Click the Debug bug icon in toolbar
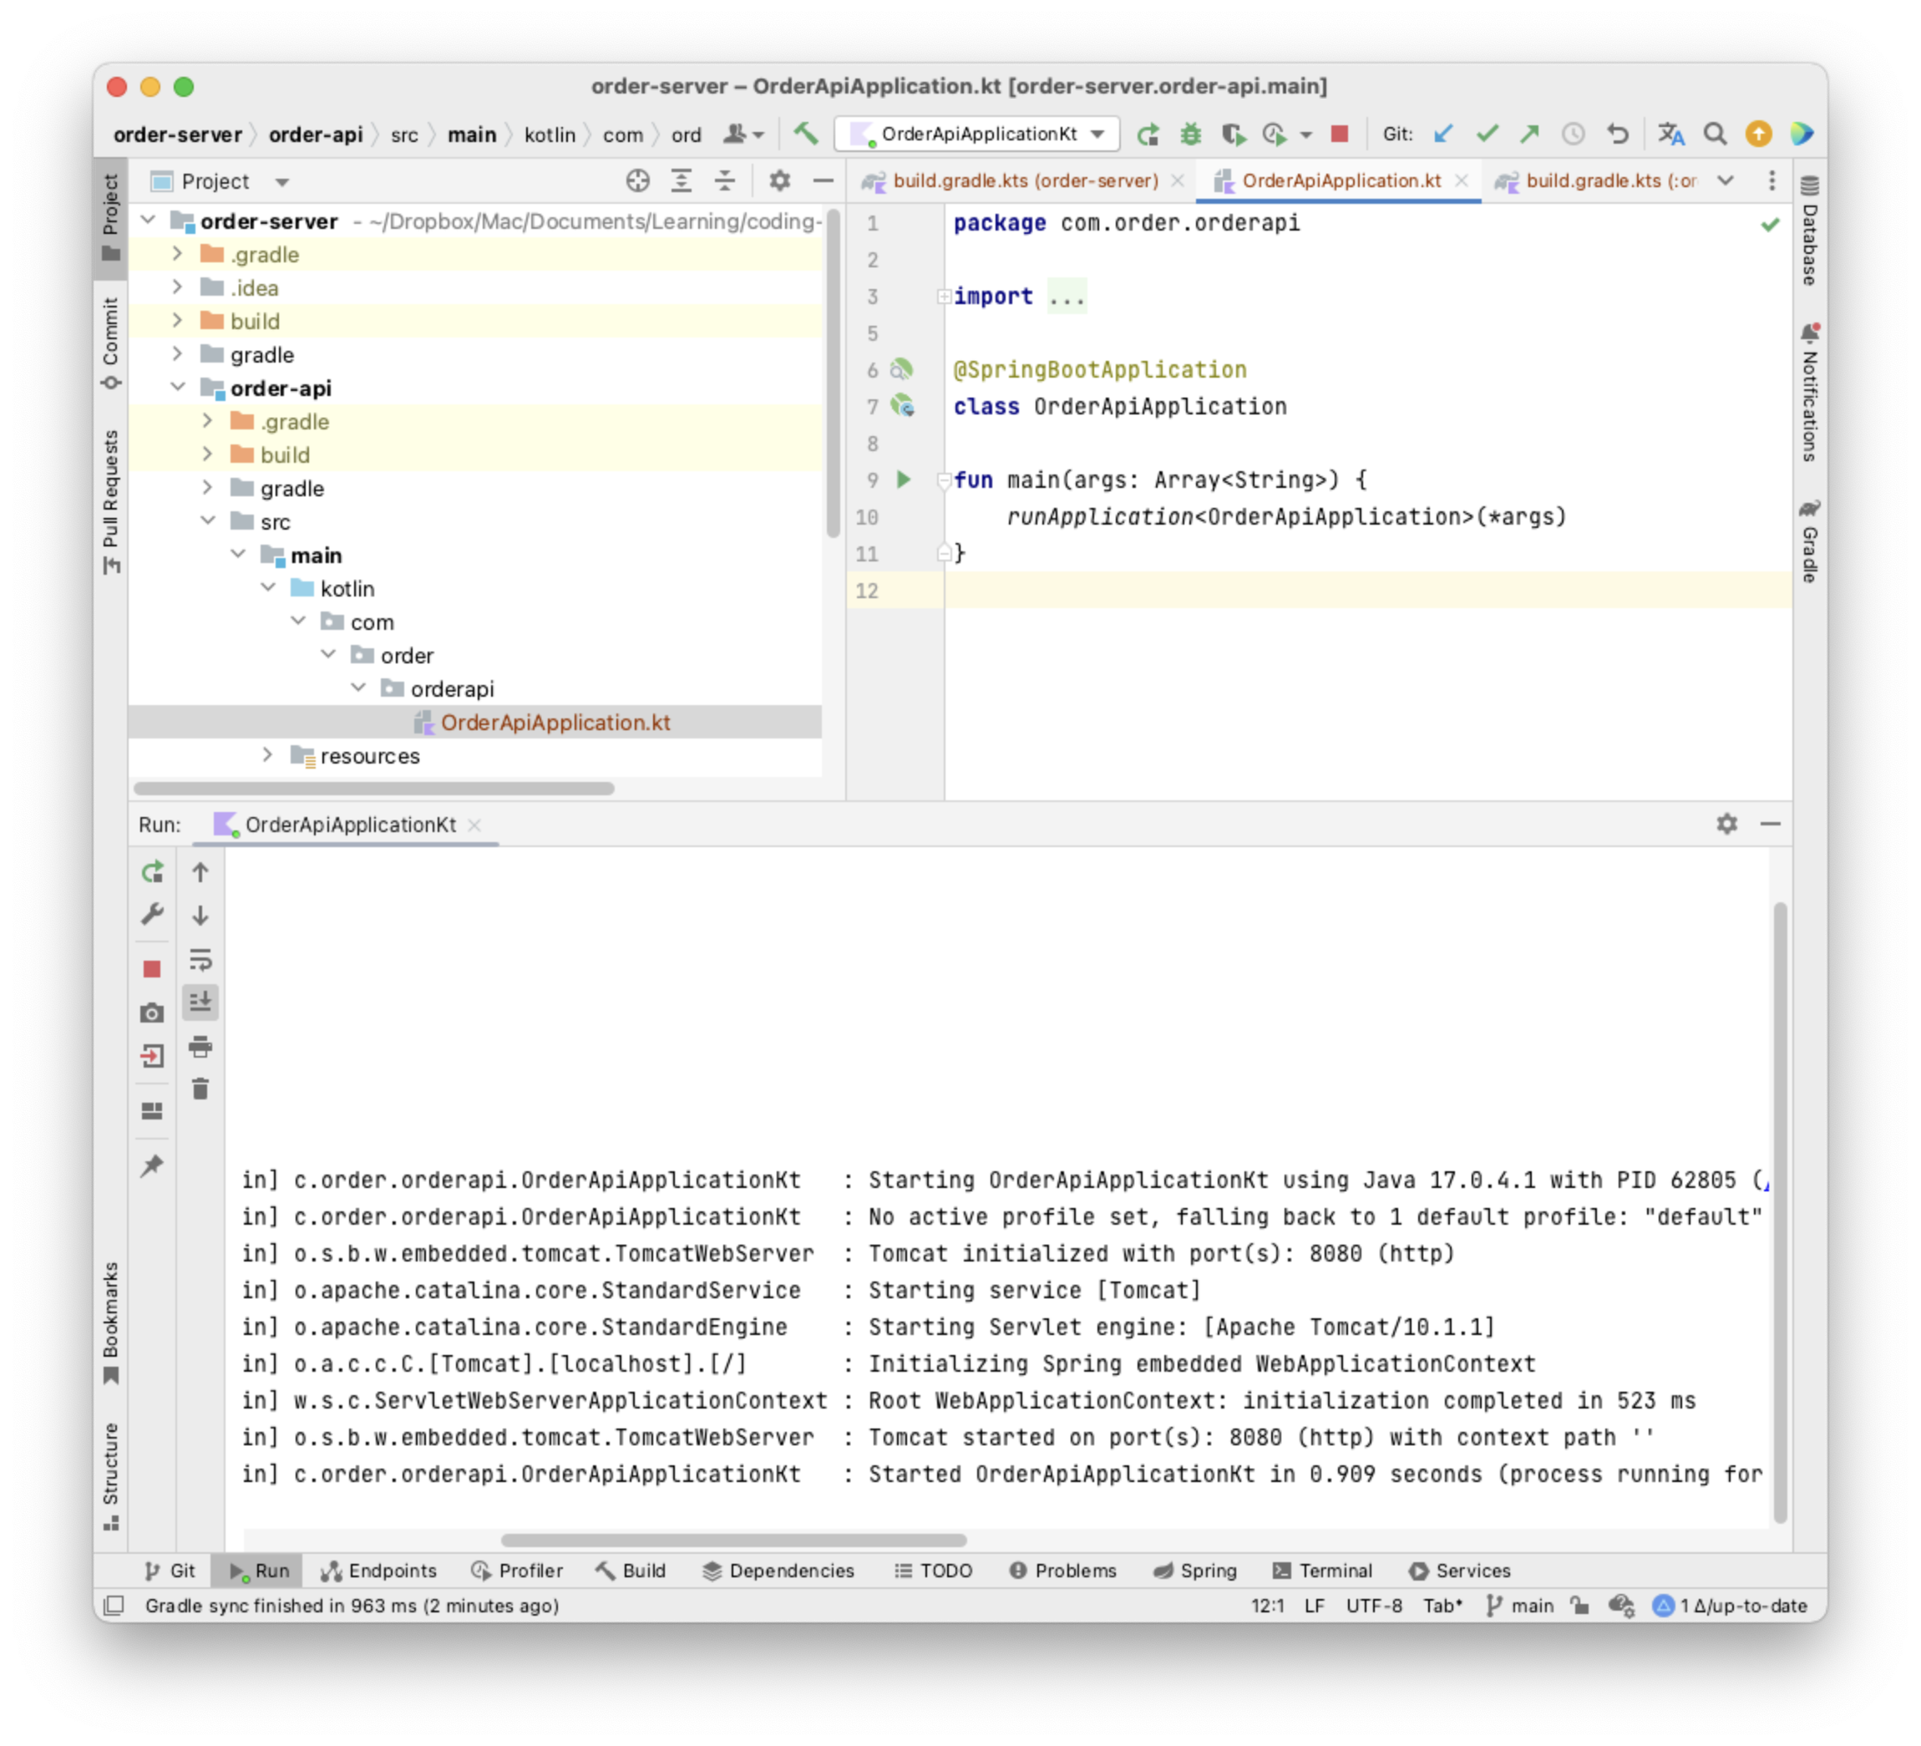This screenshot has width=1921, height=1746. pyautogui.click(x=1190, y=135)
